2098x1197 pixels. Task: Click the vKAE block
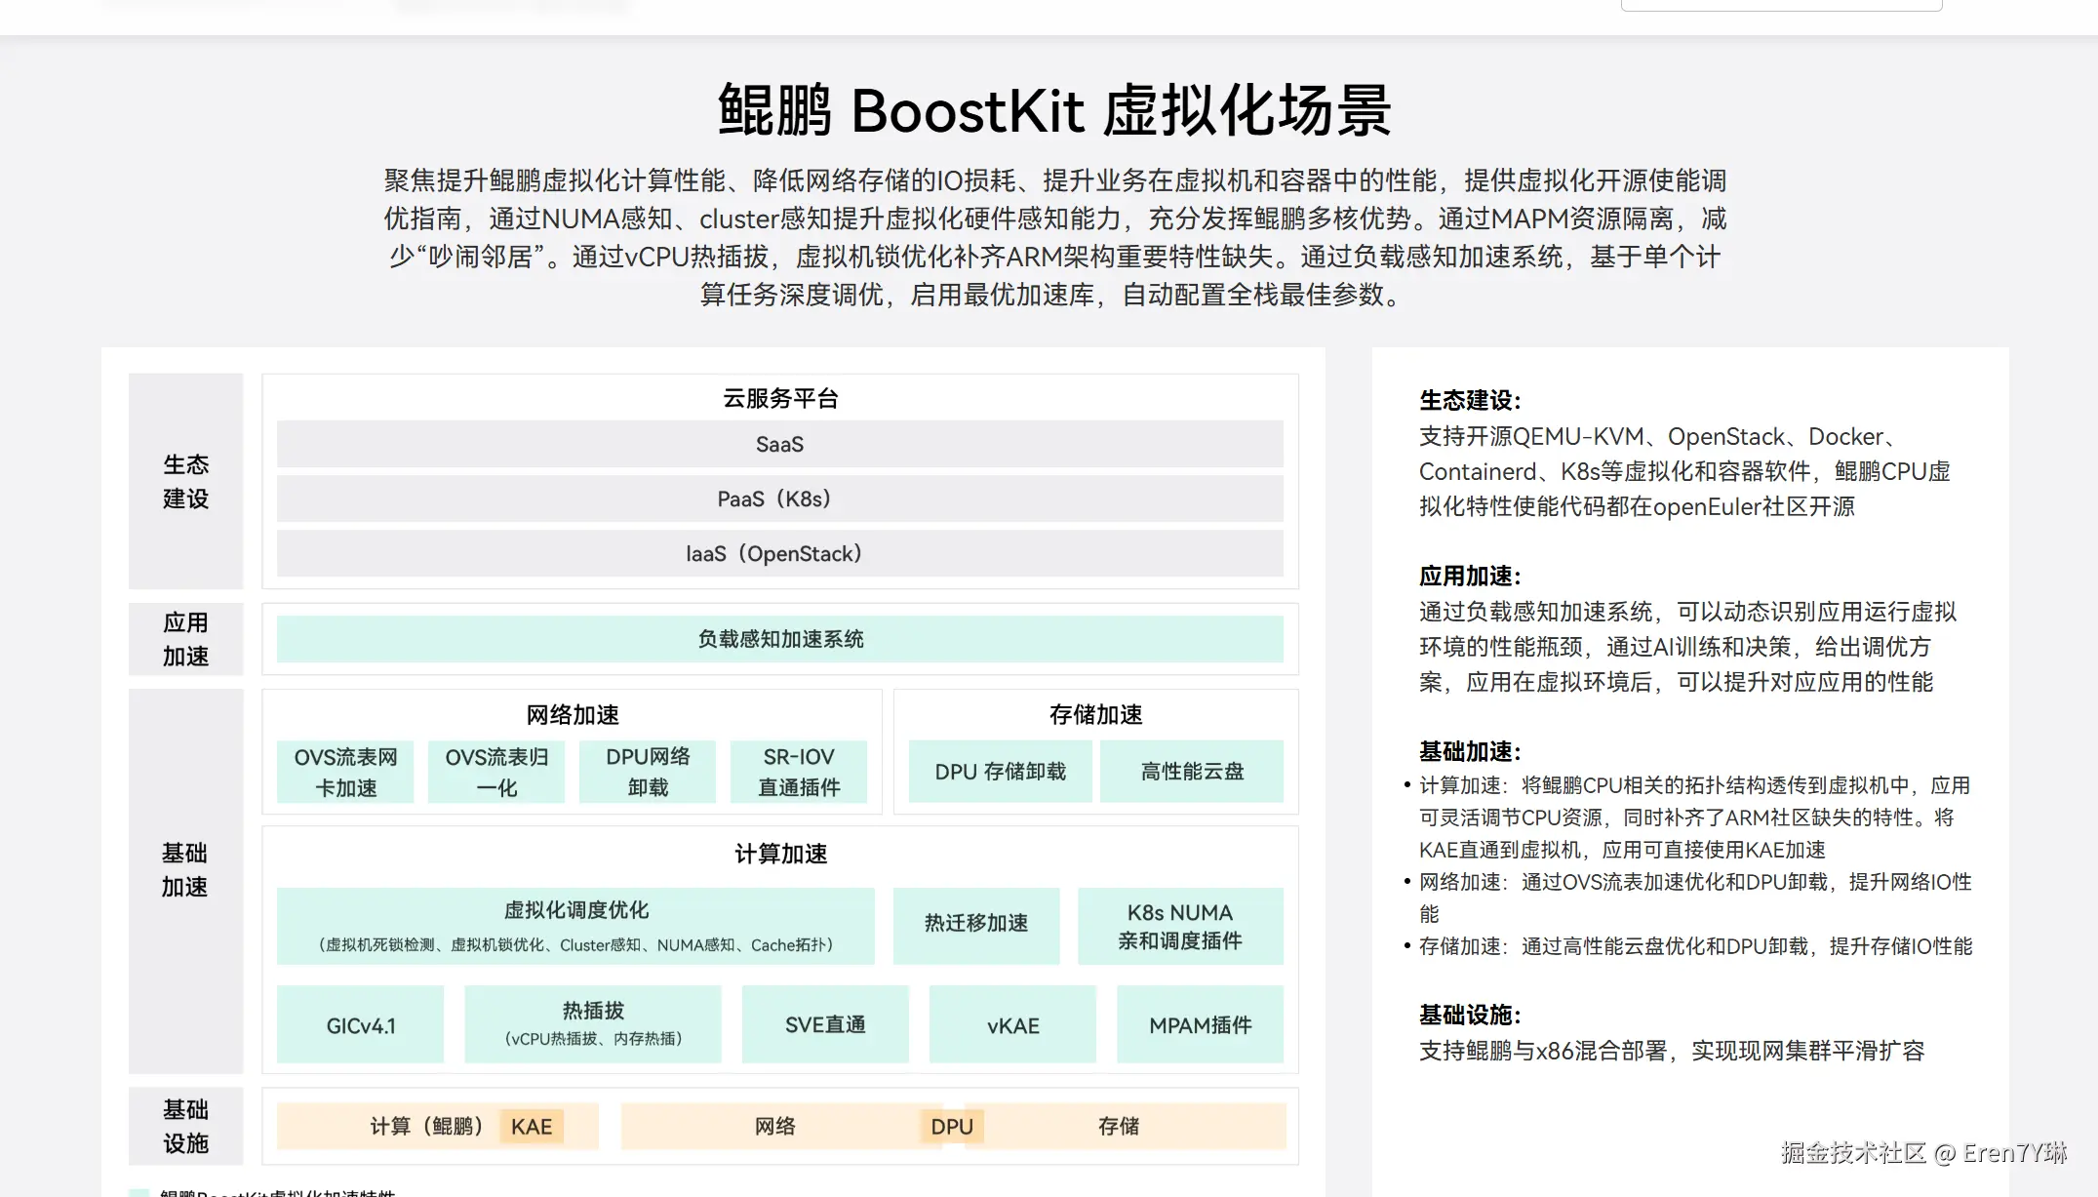click(x=1012, y=1024)
